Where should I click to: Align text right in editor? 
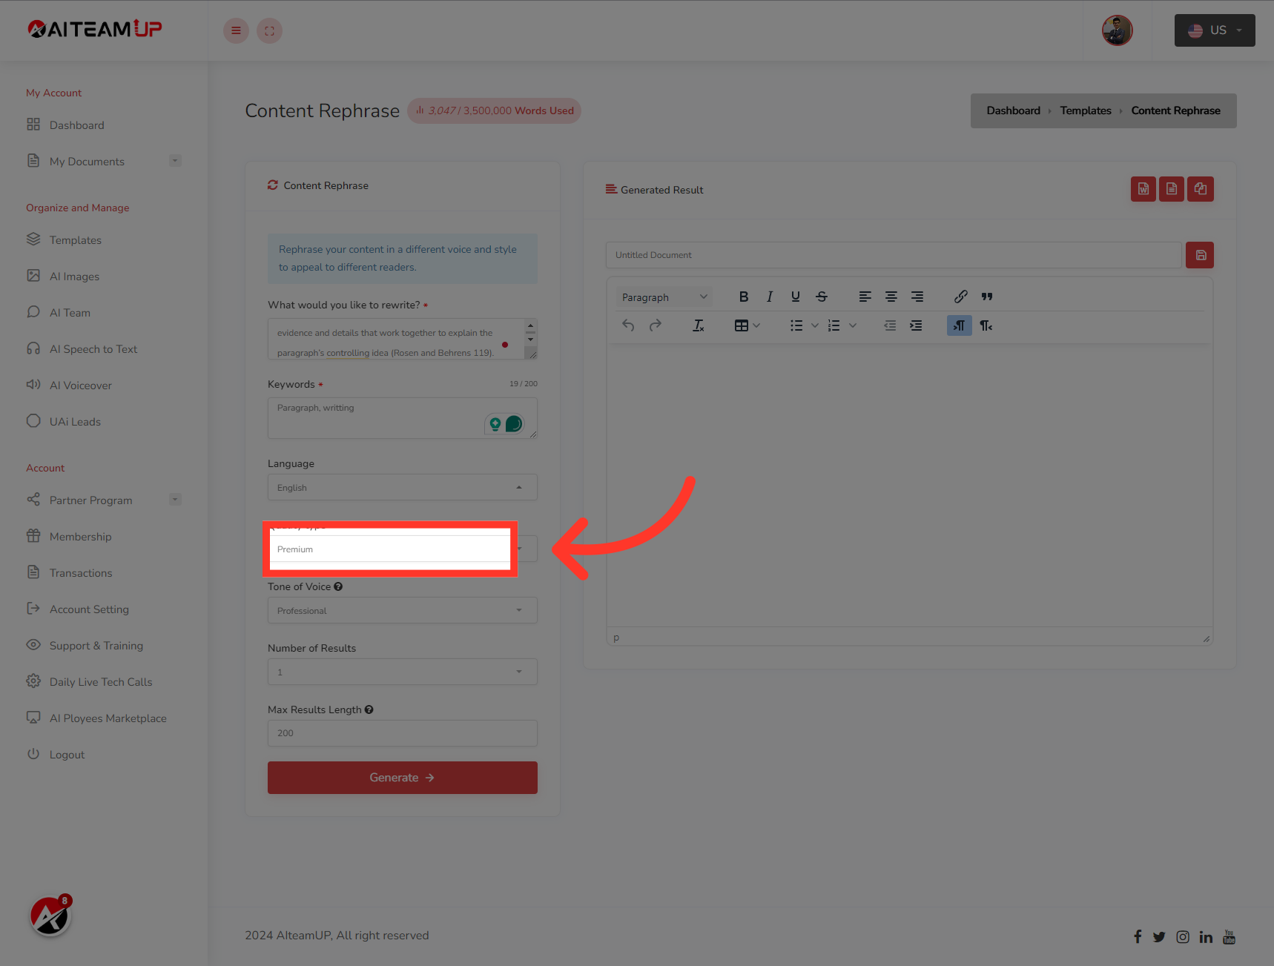(x=917, y=297)
